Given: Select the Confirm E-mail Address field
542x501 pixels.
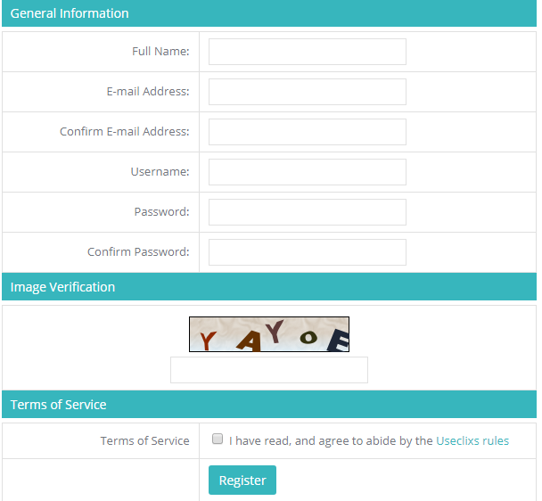Looking at the screenshot, I should click(307, 132).
